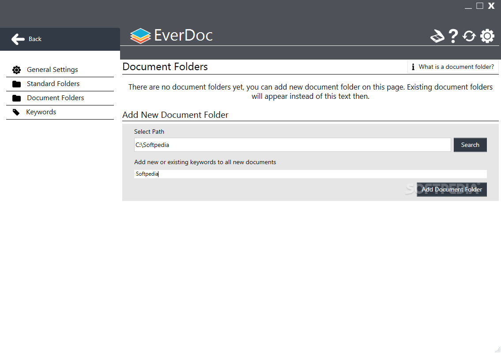The width and height of the screenshot is (501, 353).
Task: Click the Standard Folders folder icon
Action: (x=17, y=84)
